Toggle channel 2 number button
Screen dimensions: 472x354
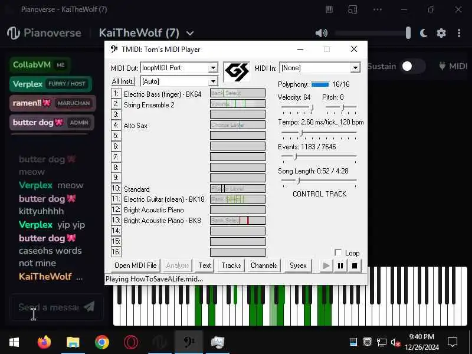tap(116, 104)
